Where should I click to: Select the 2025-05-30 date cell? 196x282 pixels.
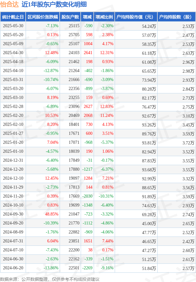[13, 26]
